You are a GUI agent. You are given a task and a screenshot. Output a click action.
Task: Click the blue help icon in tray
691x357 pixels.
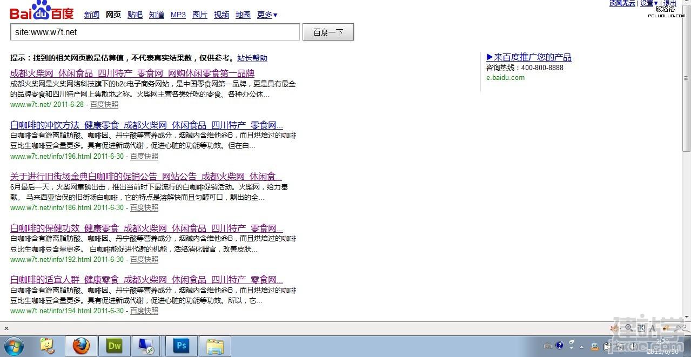point(560,346)
